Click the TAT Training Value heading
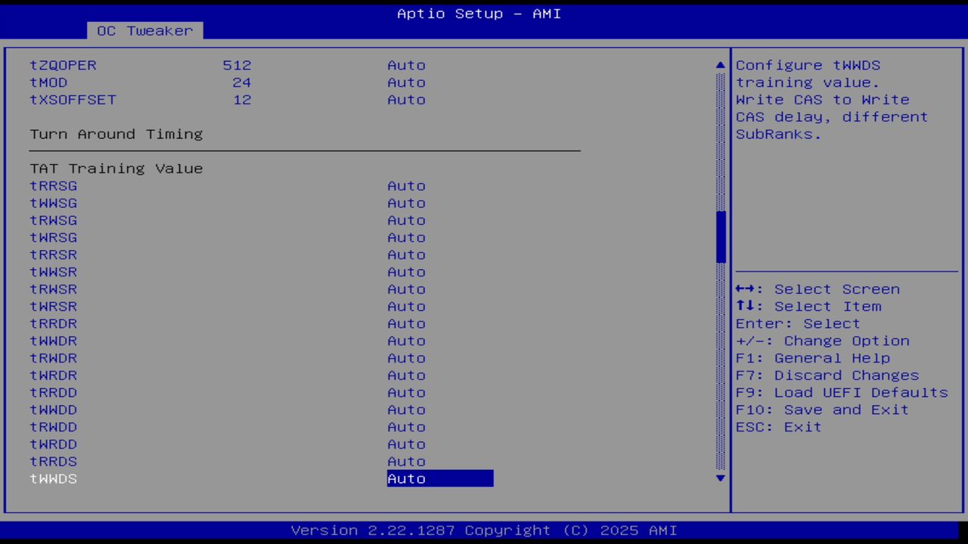The height and width of the screenshot is (544, 968). tap(116, 168)
